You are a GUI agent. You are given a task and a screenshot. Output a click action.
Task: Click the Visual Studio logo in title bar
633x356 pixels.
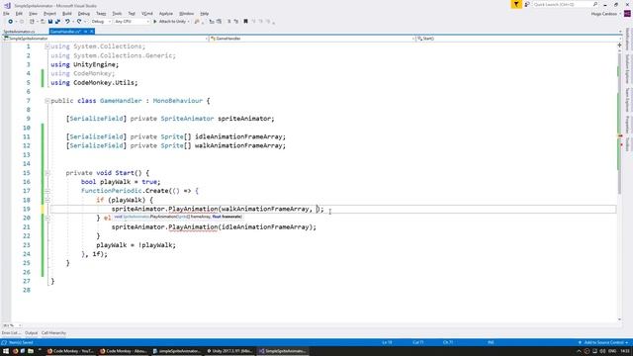[7, 6]
